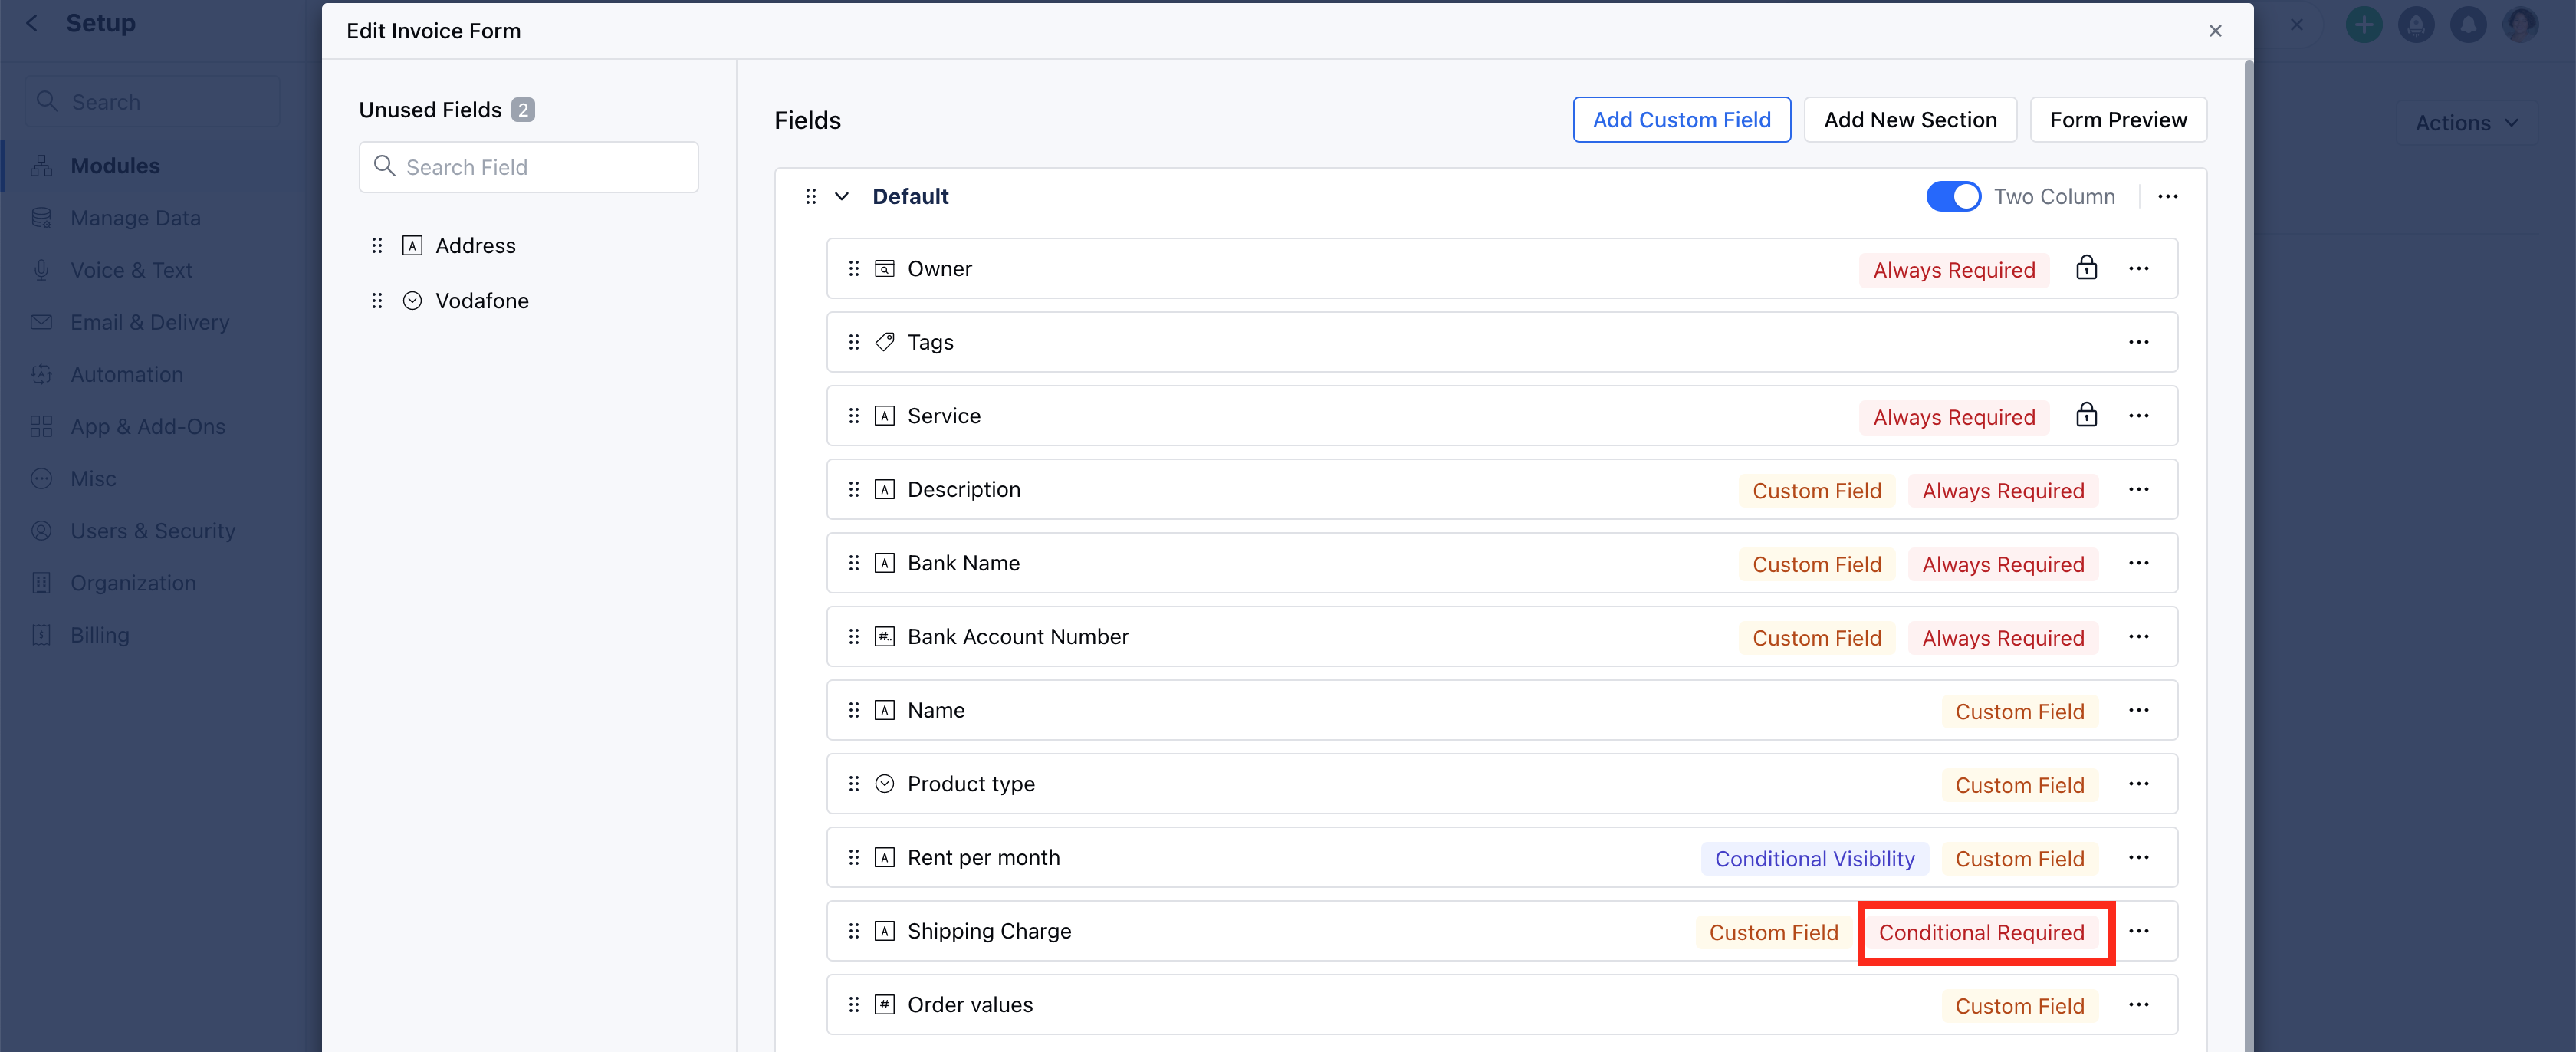This screenshot has width=2576, height=1052.
Task: Click the Conditional Visibility tag on Rent per month
Action: 1814,859
